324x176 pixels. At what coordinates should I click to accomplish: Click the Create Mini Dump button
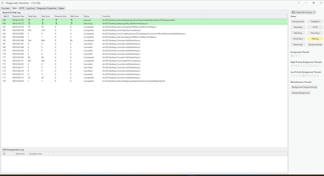point(302,12)
